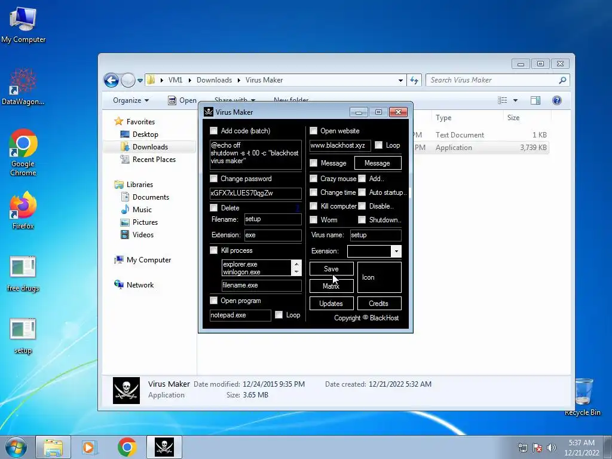Click the Credits button
The image size is (612, 459).
[379, 303]
